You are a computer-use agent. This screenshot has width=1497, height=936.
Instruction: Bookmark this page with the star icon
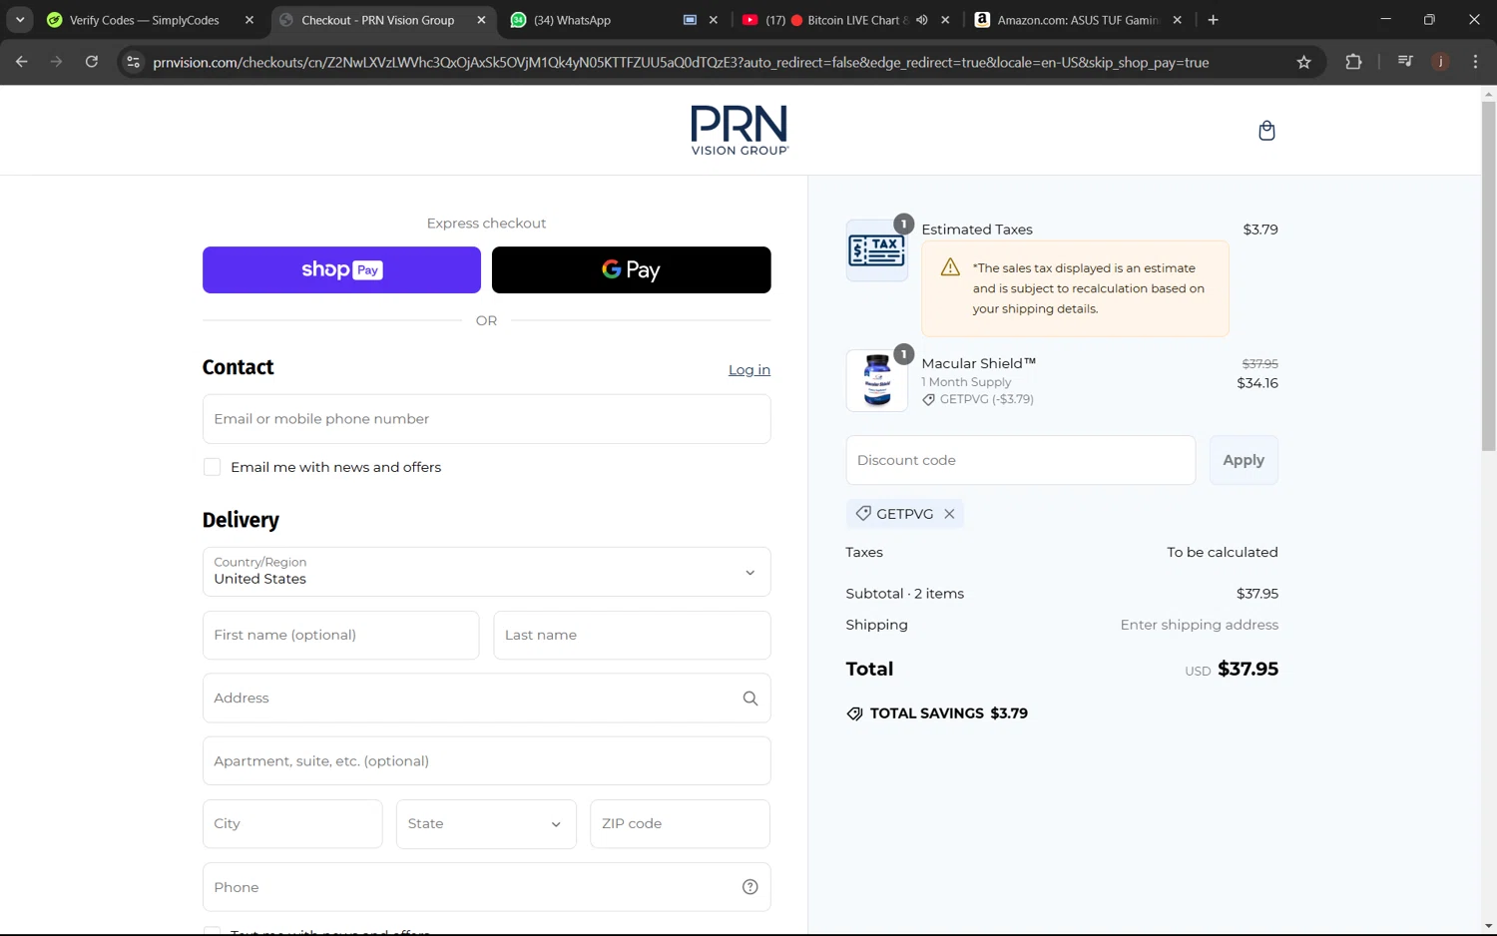(1303, 62)
